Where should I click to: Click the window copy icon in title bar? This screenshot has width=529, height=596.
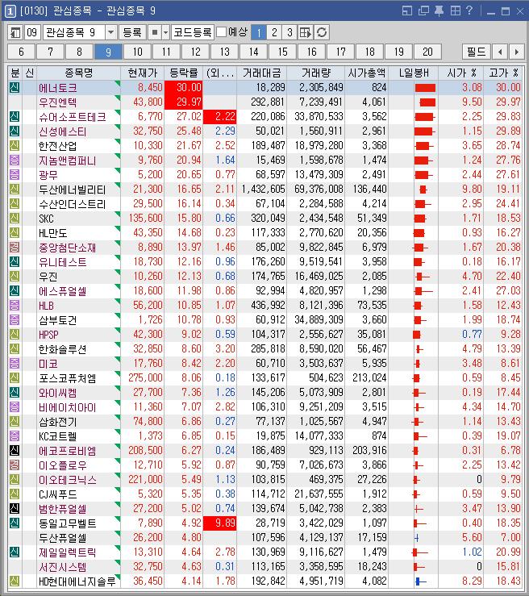click(x=423, y=10)
